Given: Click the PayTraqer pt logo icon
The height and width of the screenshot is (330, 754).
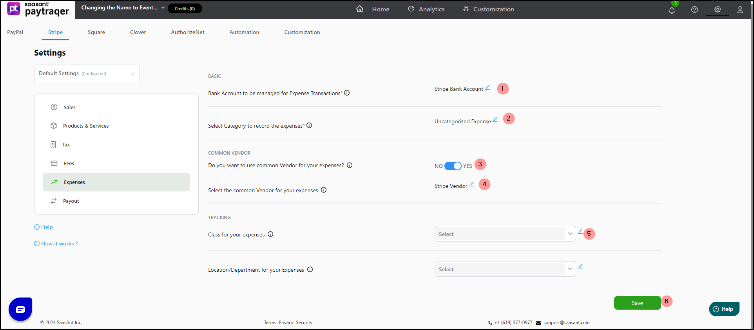Looking at the screenshot, I should (14, 9).
